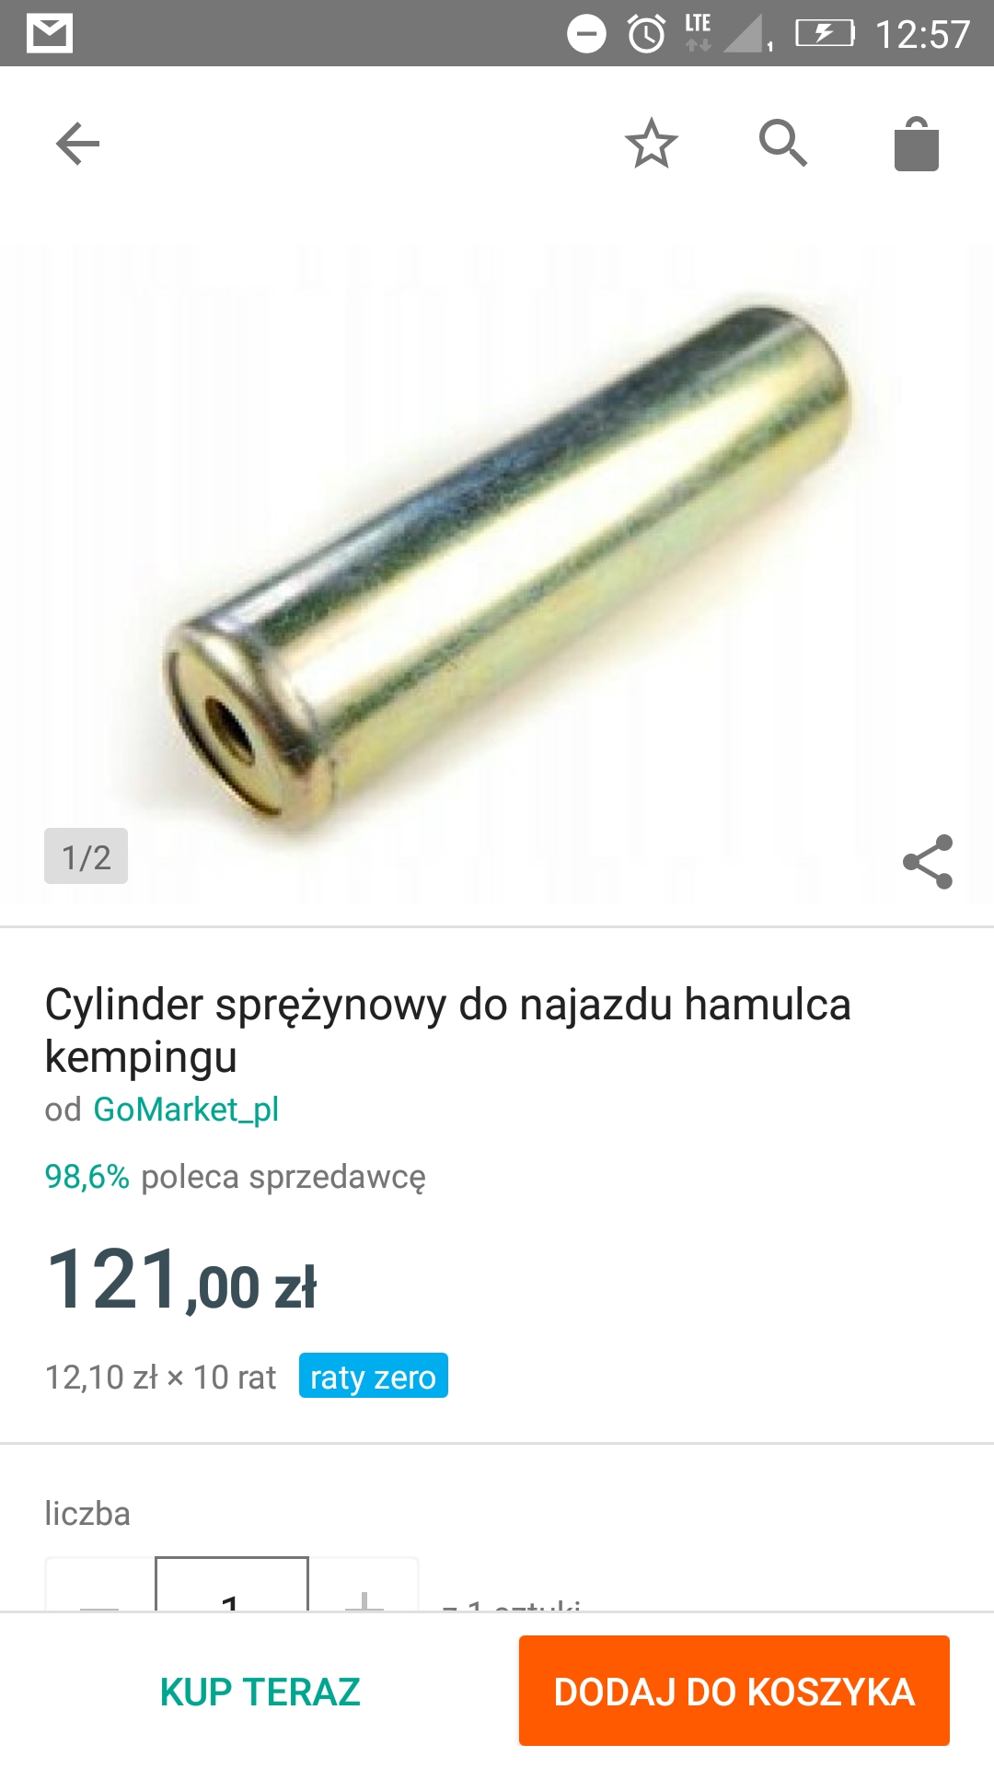Tap the do-not-disturb status icon
This screenshot has width=994, height=1768.
(586, 34)
